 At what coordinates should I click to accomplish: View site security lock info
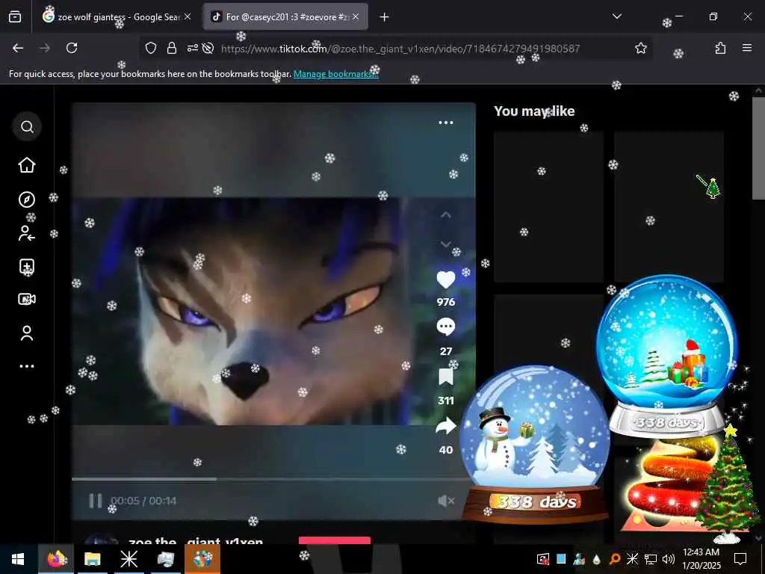(x=171, y=48)
